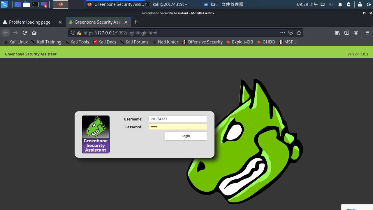373x210 pixels.
Task: Click the clock showing 09:29
Action: pyautogui.click(x=307, y=4)
